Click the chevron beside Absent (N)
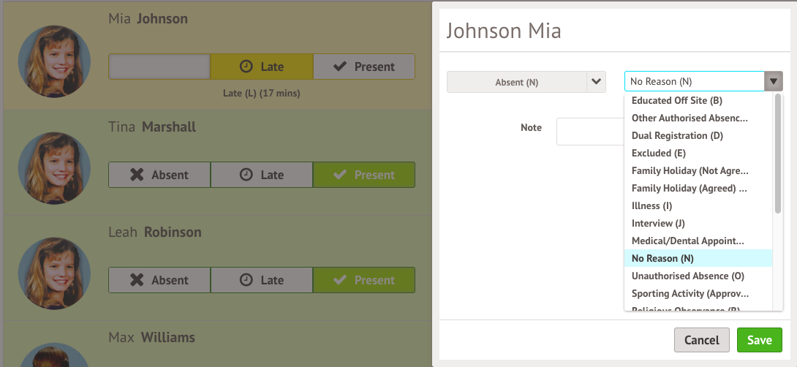This screenshot has width=797, height=367. coord(597,82)
